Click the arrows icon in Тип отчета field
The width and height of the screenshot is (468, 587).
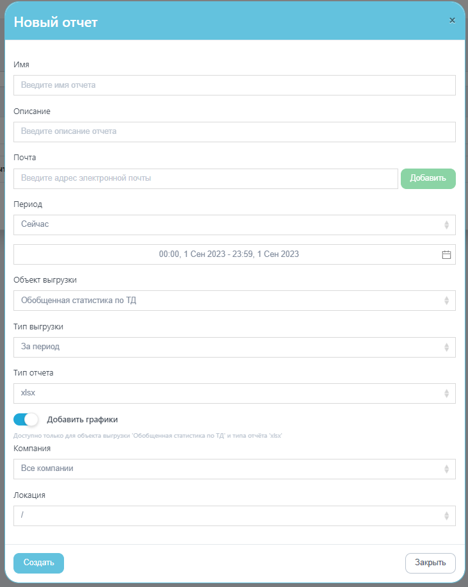[x=446, y=393]
